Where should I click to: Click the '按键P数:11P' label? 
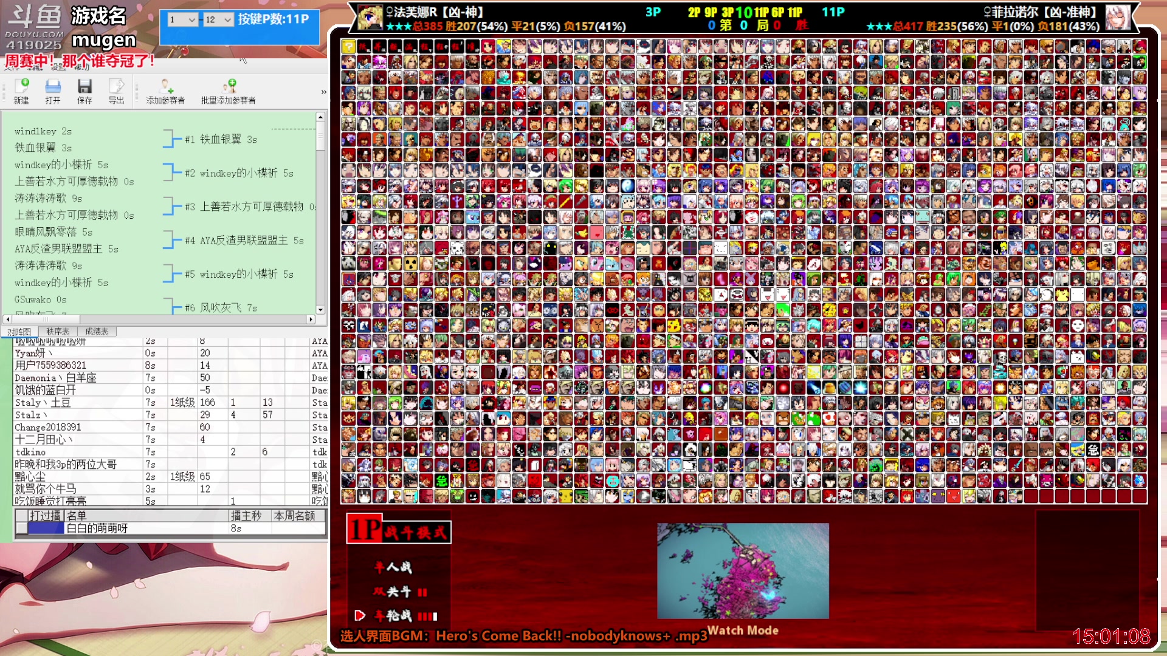click(x=274, y=19)
